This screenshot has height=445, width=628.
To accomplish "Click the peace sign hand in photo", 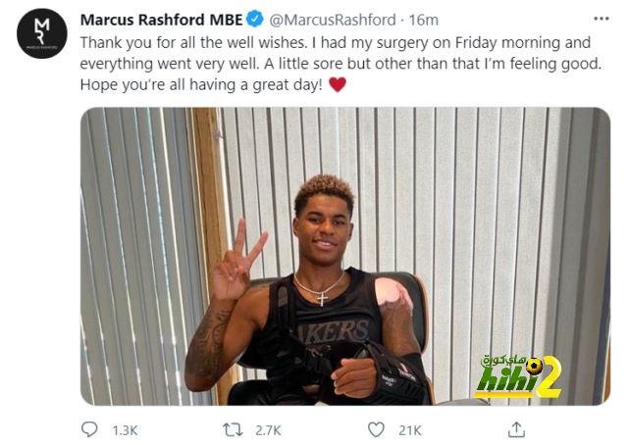I will 238,262.
